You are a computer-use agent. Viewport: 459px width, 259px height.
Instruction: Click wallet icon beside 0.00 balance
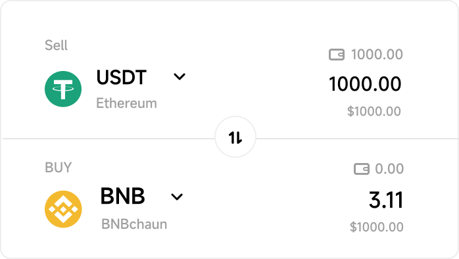pos(362,169)
